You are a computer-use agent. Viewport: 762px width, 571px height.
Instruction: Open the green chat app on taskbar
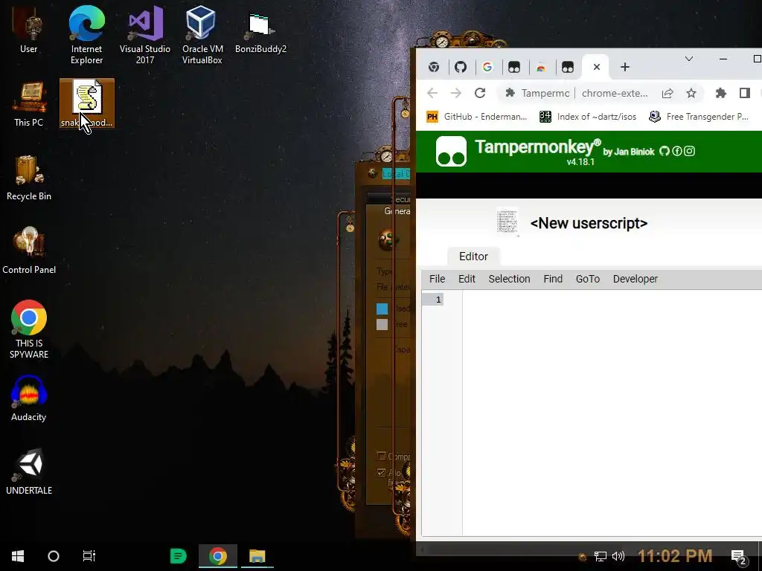[178, 556]
